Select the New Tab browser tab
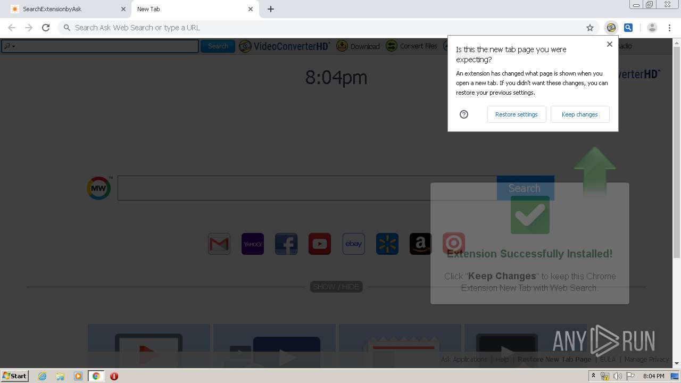This screenshot has height=383, width=681. coord(195,9)
